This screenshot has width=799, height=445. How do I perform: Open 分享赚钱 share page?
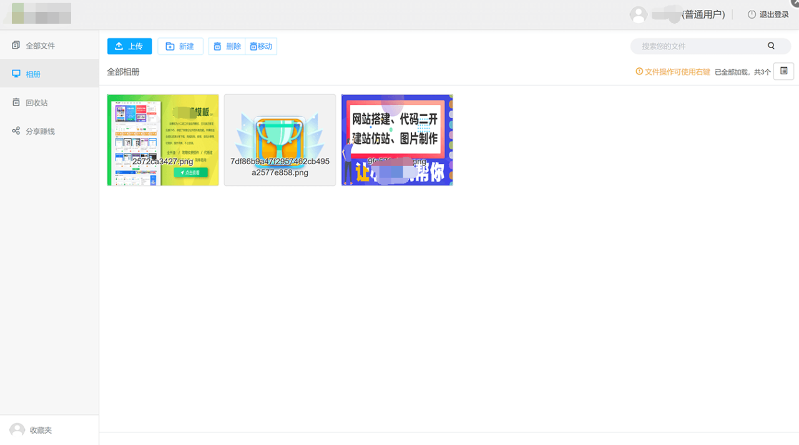click(x=40, y=132)
